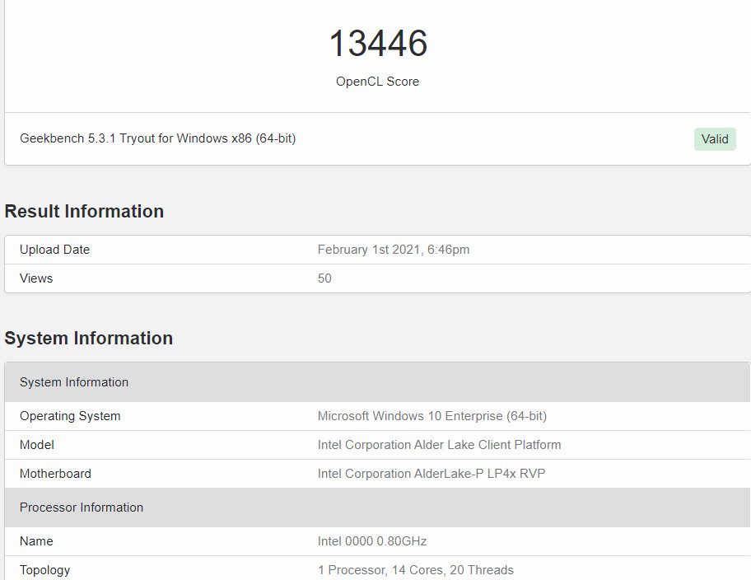Click the OpenCL Score label

[x=377, y=82]
